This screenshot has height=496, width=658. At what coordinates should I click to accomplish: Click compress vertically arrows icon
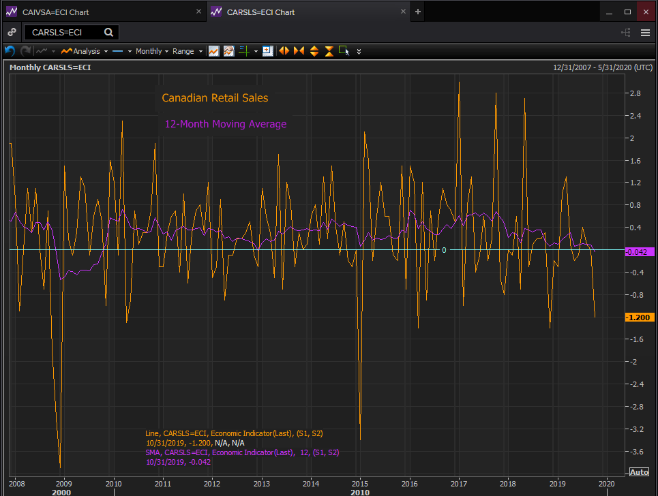[x=329, y=51]
